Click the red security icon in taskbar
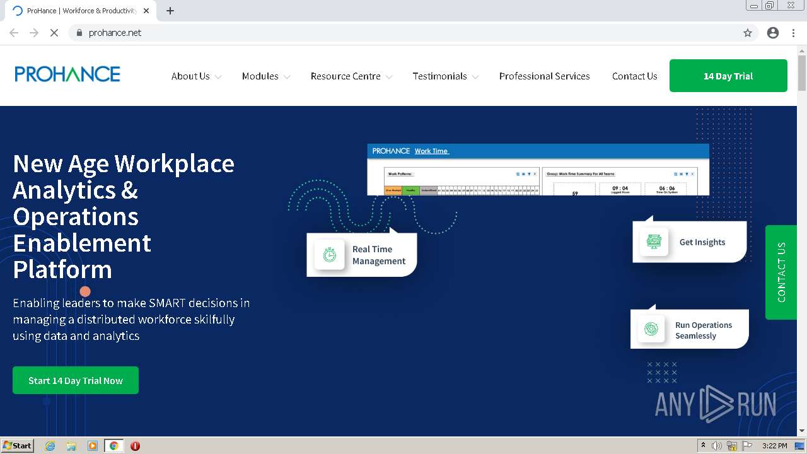This screenshot has width=807, height=454. 135,446
